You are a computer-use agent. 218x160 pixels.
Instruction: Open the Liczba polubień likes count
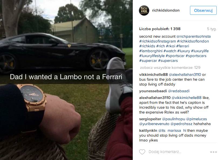click(160, 29)
